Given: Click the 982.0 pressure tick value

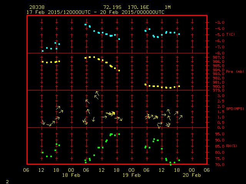Looking at the screenshot, I should 219,78.
